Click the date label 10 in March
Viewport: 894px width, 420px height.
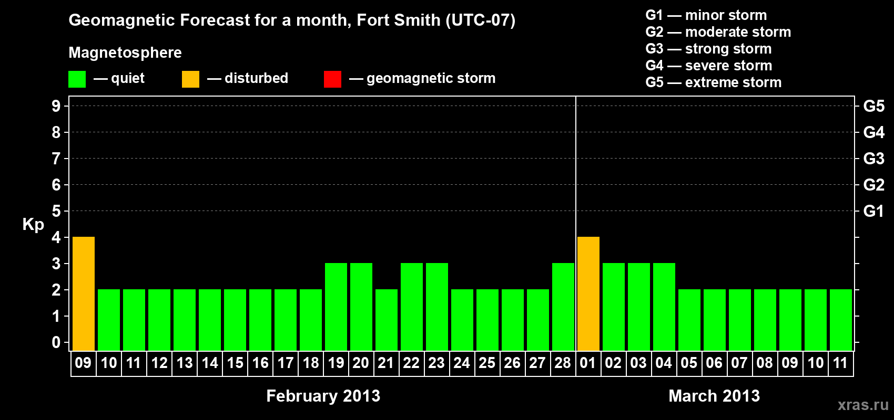(816, 363)
